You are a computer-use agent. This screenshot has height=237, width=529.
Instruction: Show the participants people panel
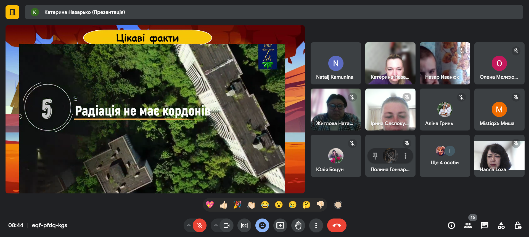click(468, 225)
